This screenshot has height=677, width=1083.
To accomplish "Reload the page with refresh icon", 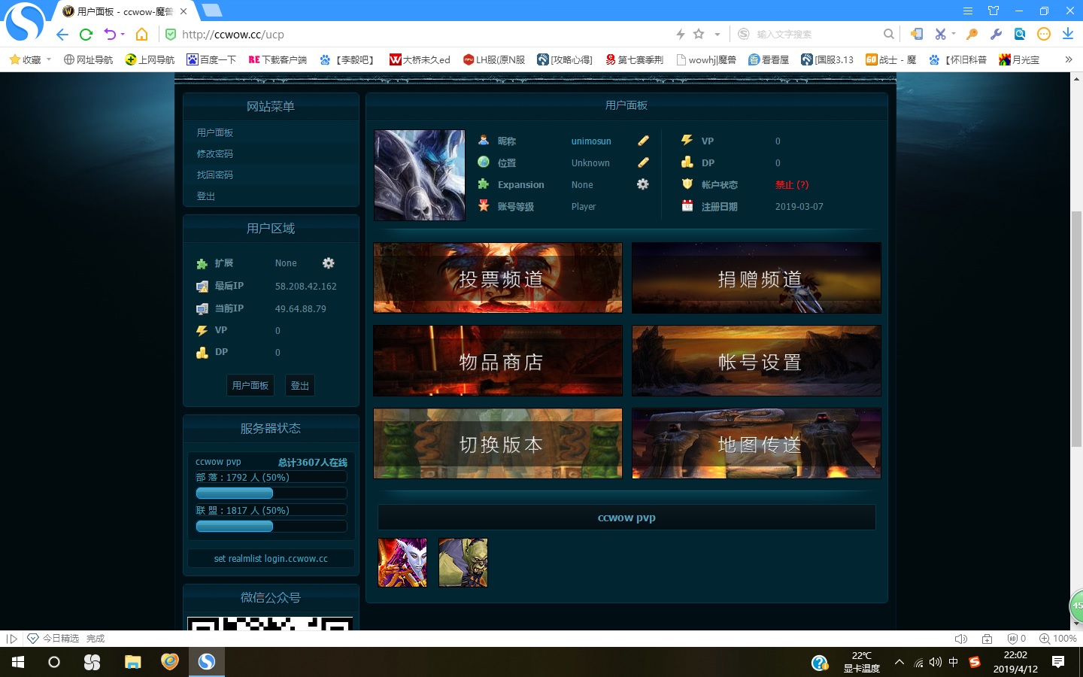I will 86,35.
